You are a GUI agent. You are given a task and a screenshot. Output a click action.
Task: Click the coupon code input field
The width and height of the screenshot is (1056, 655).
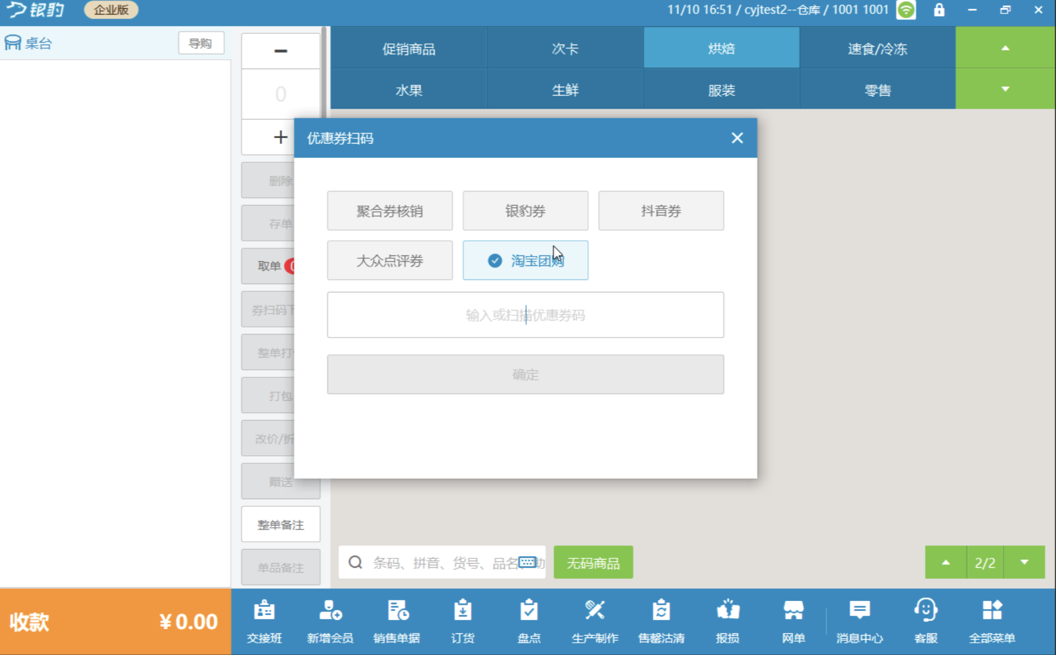(x=525, y=315)
